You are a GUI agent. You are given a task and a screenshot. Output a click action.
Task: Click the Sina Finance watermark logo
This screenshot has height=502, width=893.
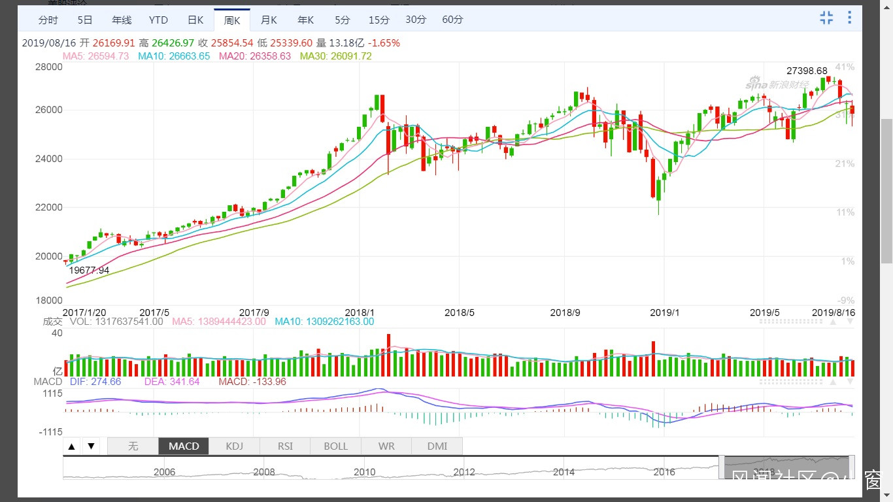coord(778,84)
